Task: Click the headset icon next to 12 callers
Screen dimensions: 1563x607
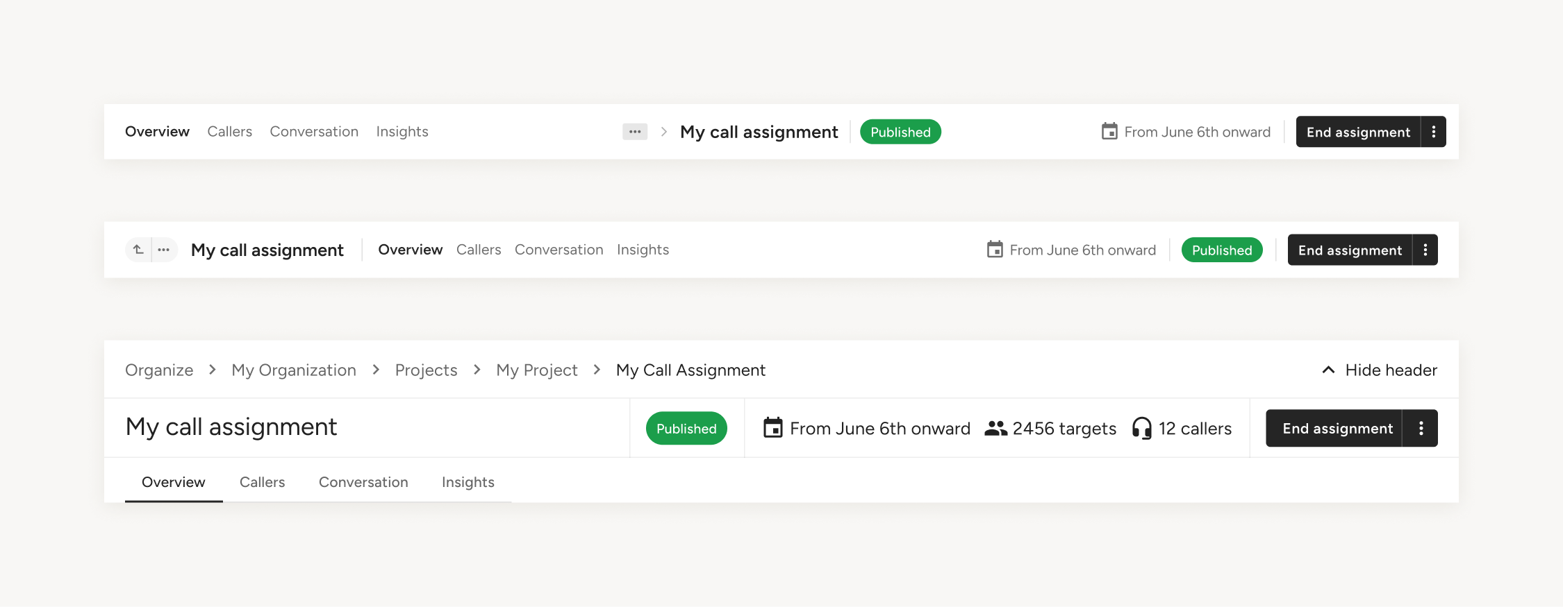Action: coord(1141,428)
